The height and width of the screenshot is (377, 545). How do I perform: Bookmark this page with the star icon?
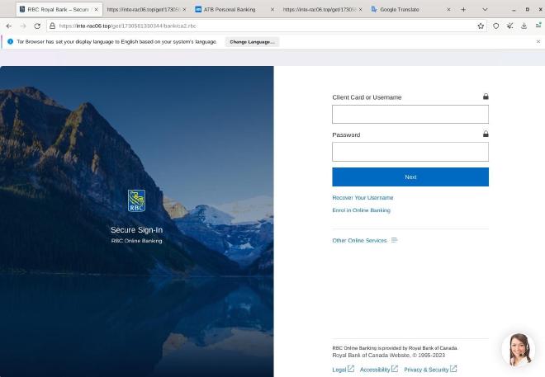coord(481,26)
